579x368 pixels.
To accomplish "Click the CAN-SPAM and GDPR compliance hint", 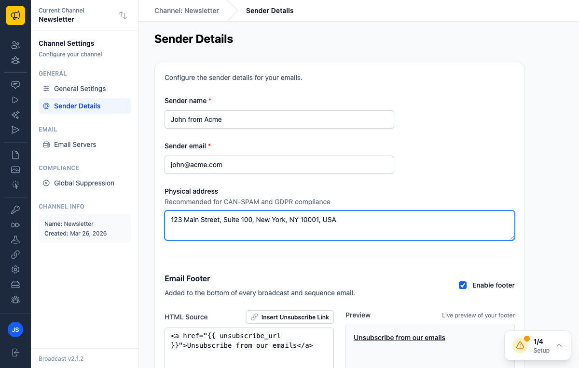I will click(x=248, y=202).
